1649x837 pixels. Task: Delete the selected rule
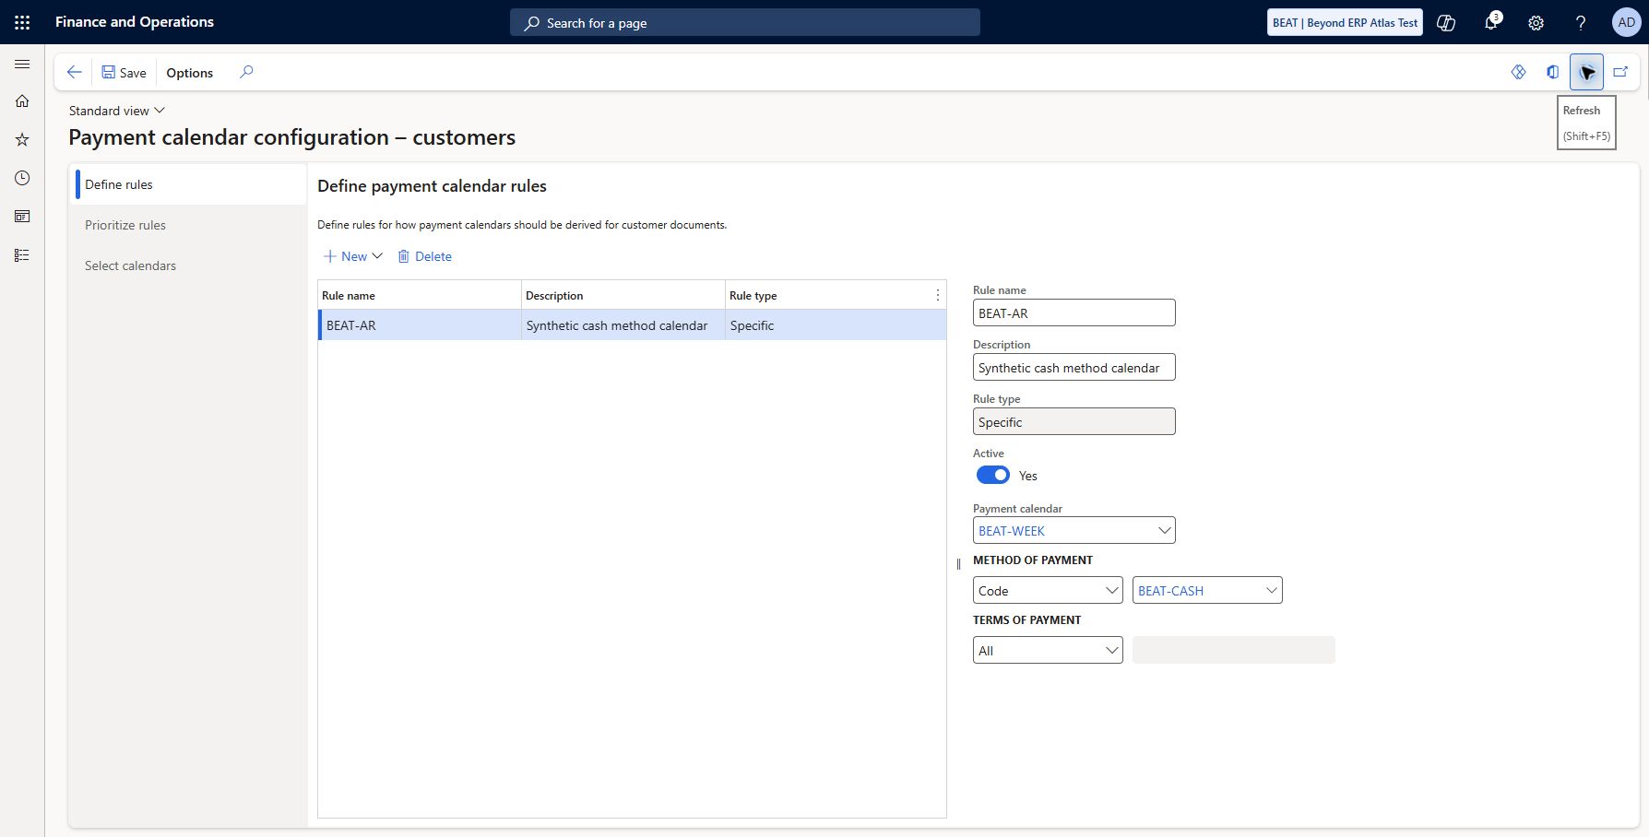coord(425,256)
